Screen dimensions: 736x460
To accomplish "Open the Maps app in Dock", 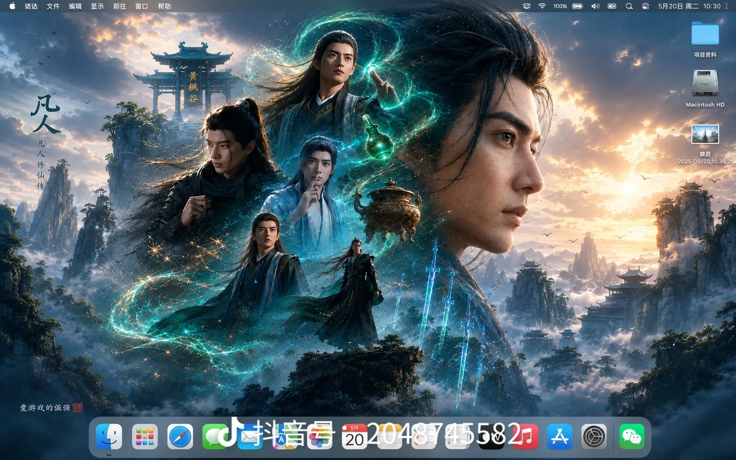I will tap(285, 437).
